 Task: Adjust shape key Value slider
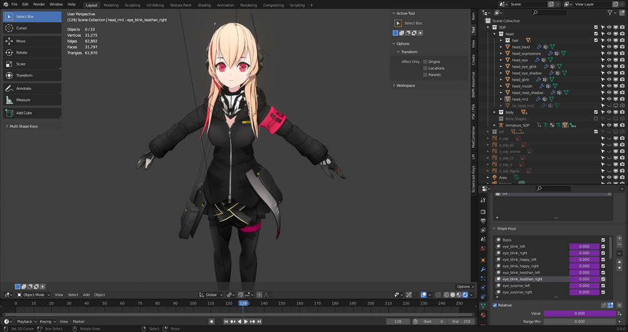(579, 314)
